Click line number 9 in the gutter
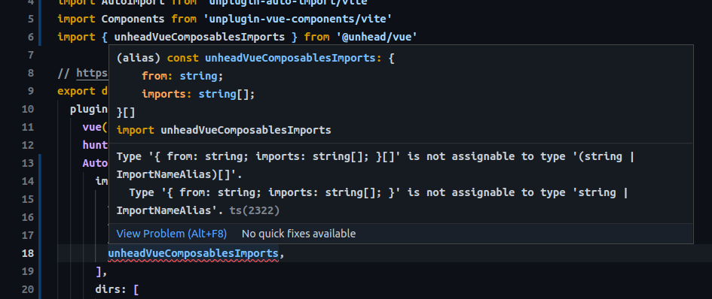The width and height of the screenshot is (712, 299). pos(31,91)
